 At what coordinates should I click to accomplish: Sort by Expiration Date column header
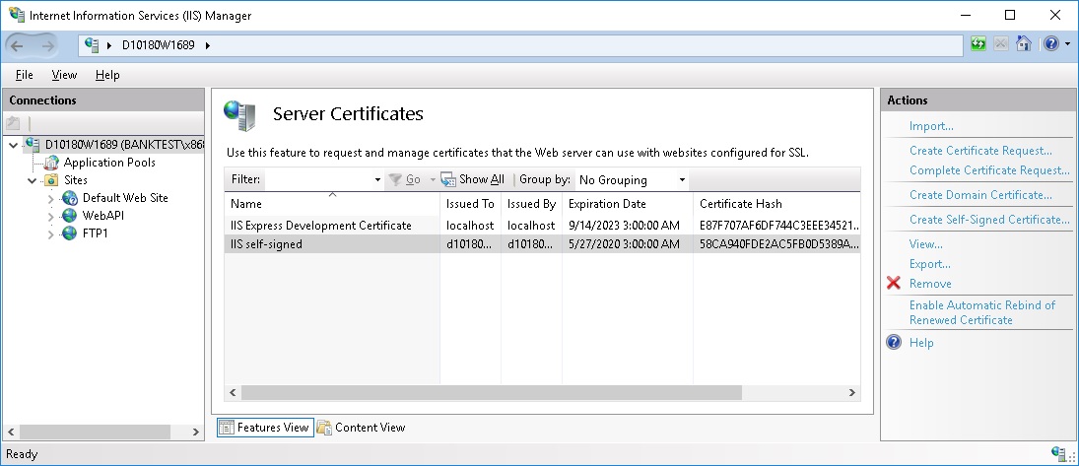[628, 204]
